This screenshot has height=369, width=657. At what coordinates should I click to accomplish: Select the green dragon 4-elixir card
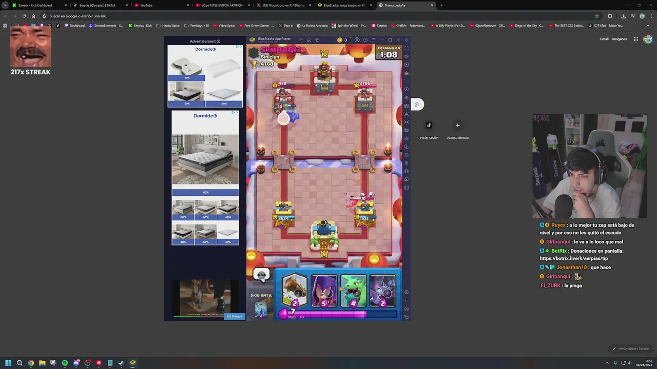point(353,291)
